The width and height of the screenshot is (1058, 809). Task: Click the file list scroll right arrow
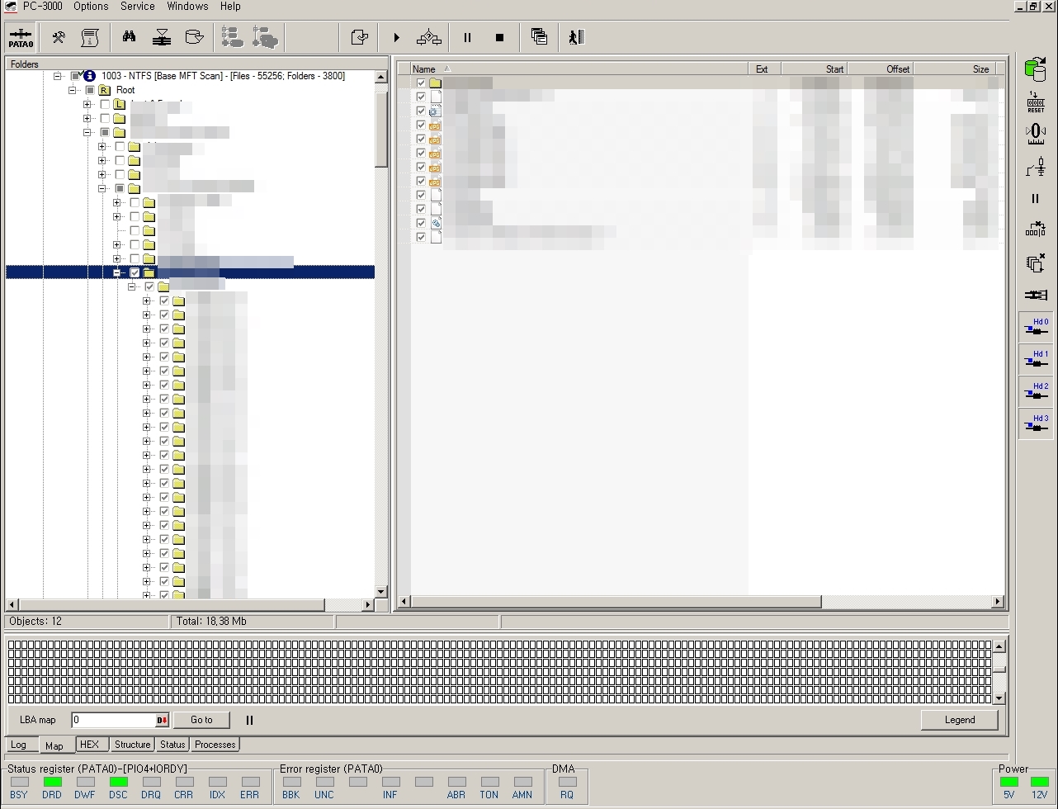pyautogui.click(x=997, y=602)
